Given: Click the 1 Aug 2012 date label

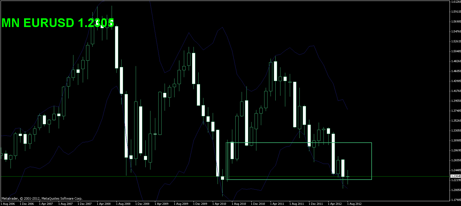Looking at the screenshot, I should (354, 204).
